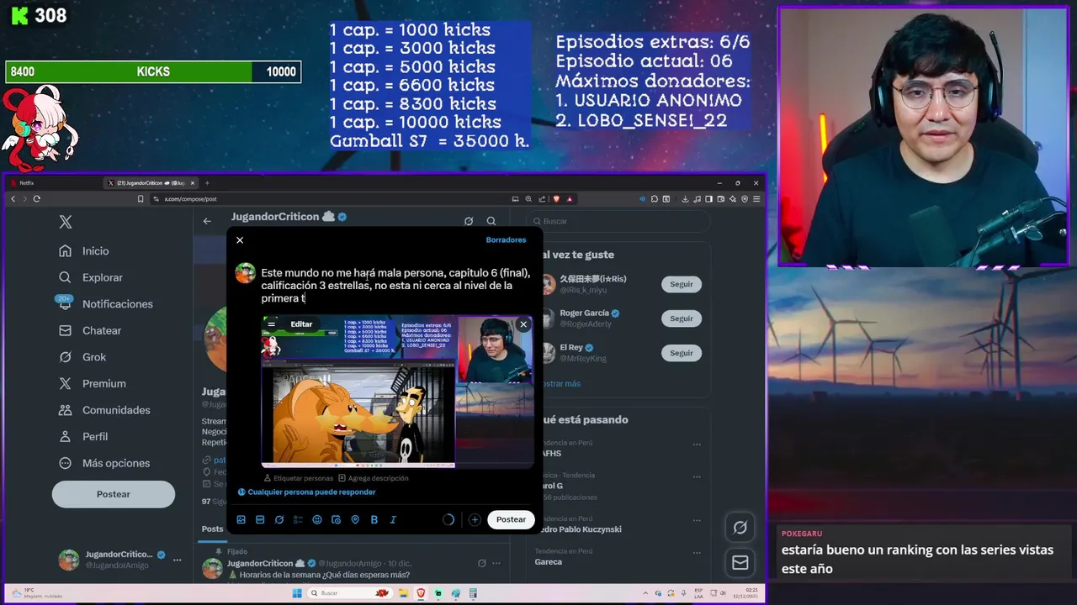The height and width of the screenshot is (605, 1077).
Task: Close the compose dialog with X
Action: tap(240, 240)
